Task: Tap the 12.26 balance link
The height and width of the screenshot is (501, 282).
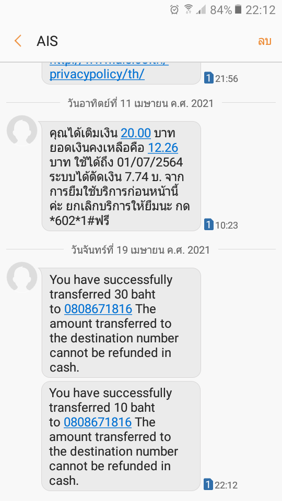Action: 163,148
